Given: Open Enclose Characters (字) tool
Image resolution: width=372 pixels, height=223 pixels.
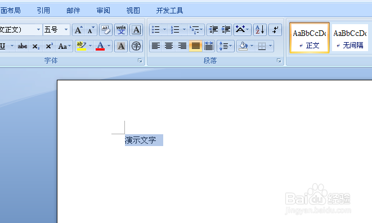Looking at the screenshot, I should tap(136, 46).
